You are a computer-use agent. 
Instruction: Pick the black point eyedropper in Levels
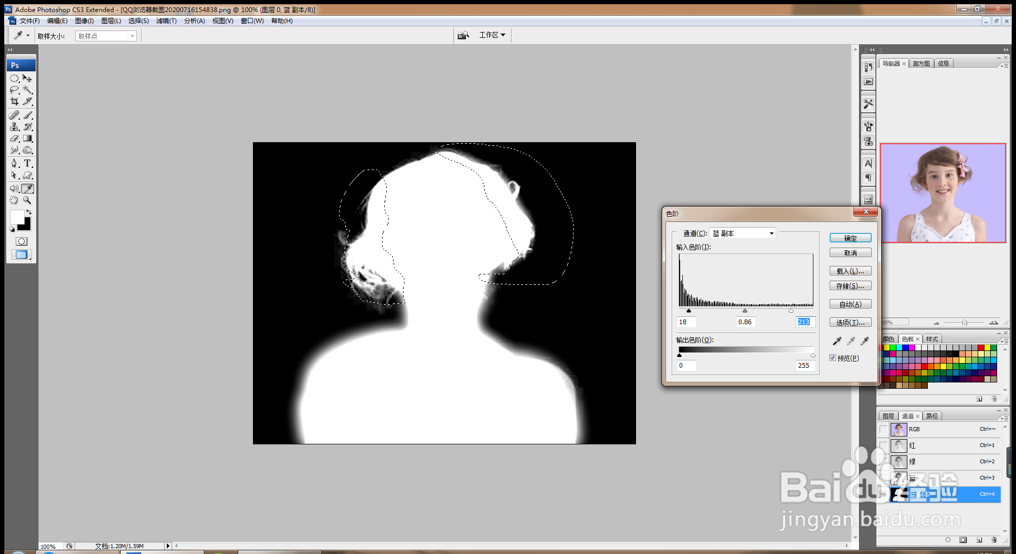point(837,341)
